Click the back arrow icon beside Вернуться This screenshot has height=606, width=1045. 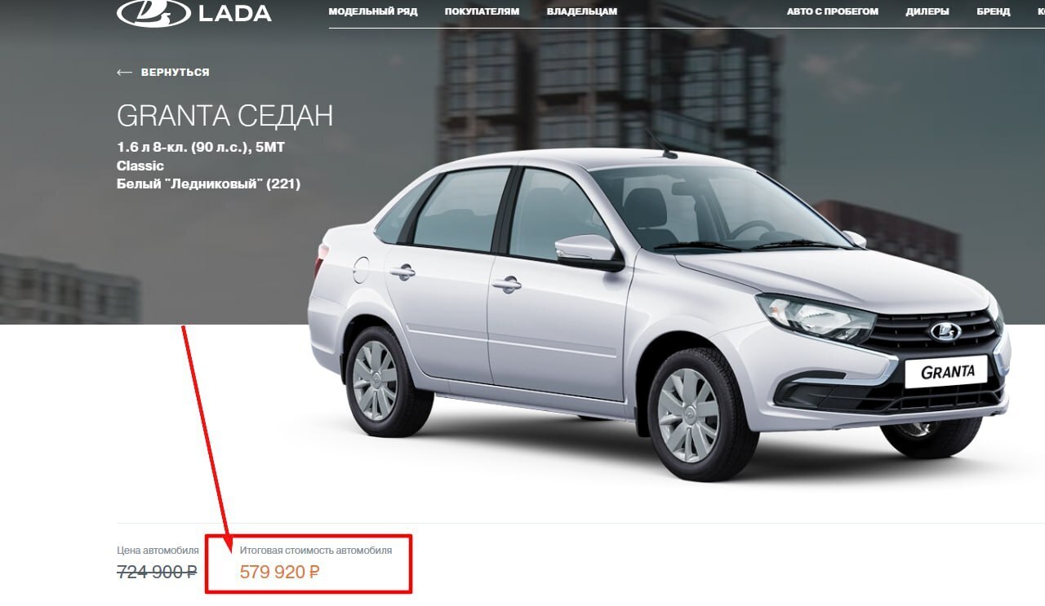(124, 73)
